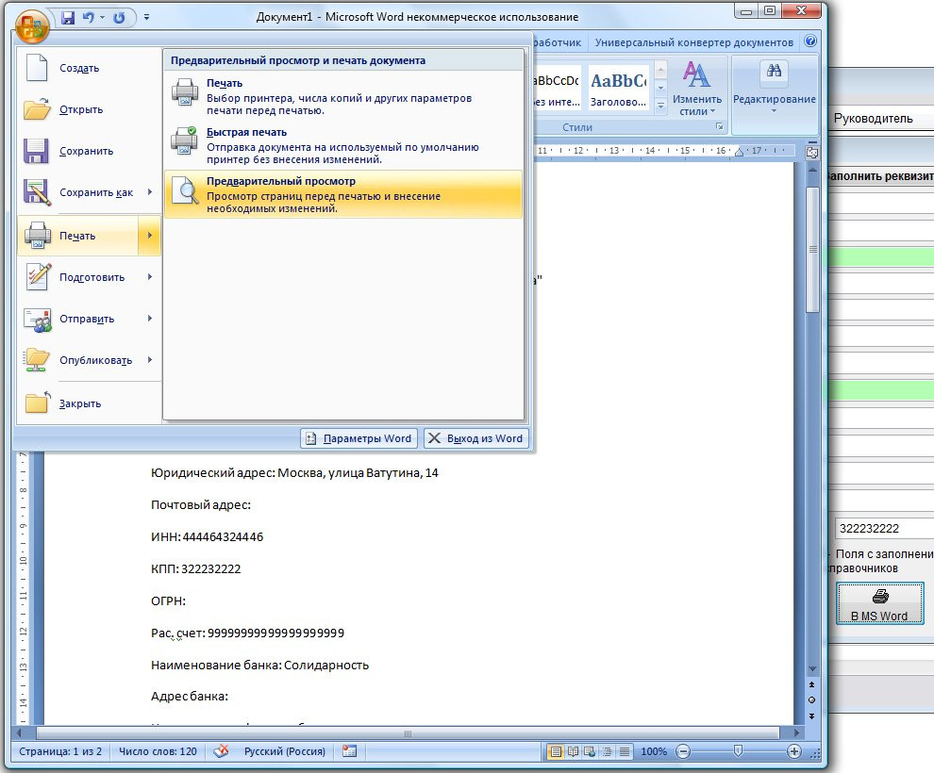The image size is (934, 773).
Task: Click the zoom slider handle
Action: [738, 751]
